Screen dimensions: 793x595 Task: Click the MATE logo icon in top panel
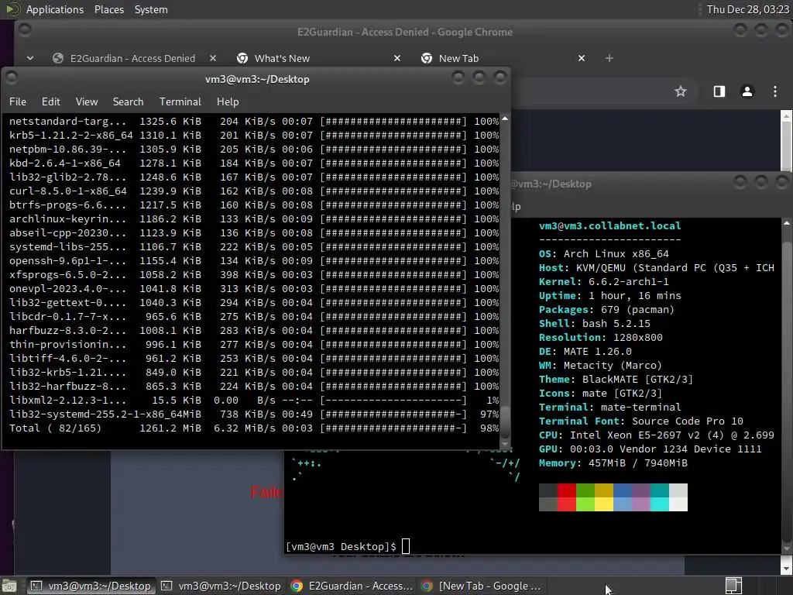tap(12, 9)
